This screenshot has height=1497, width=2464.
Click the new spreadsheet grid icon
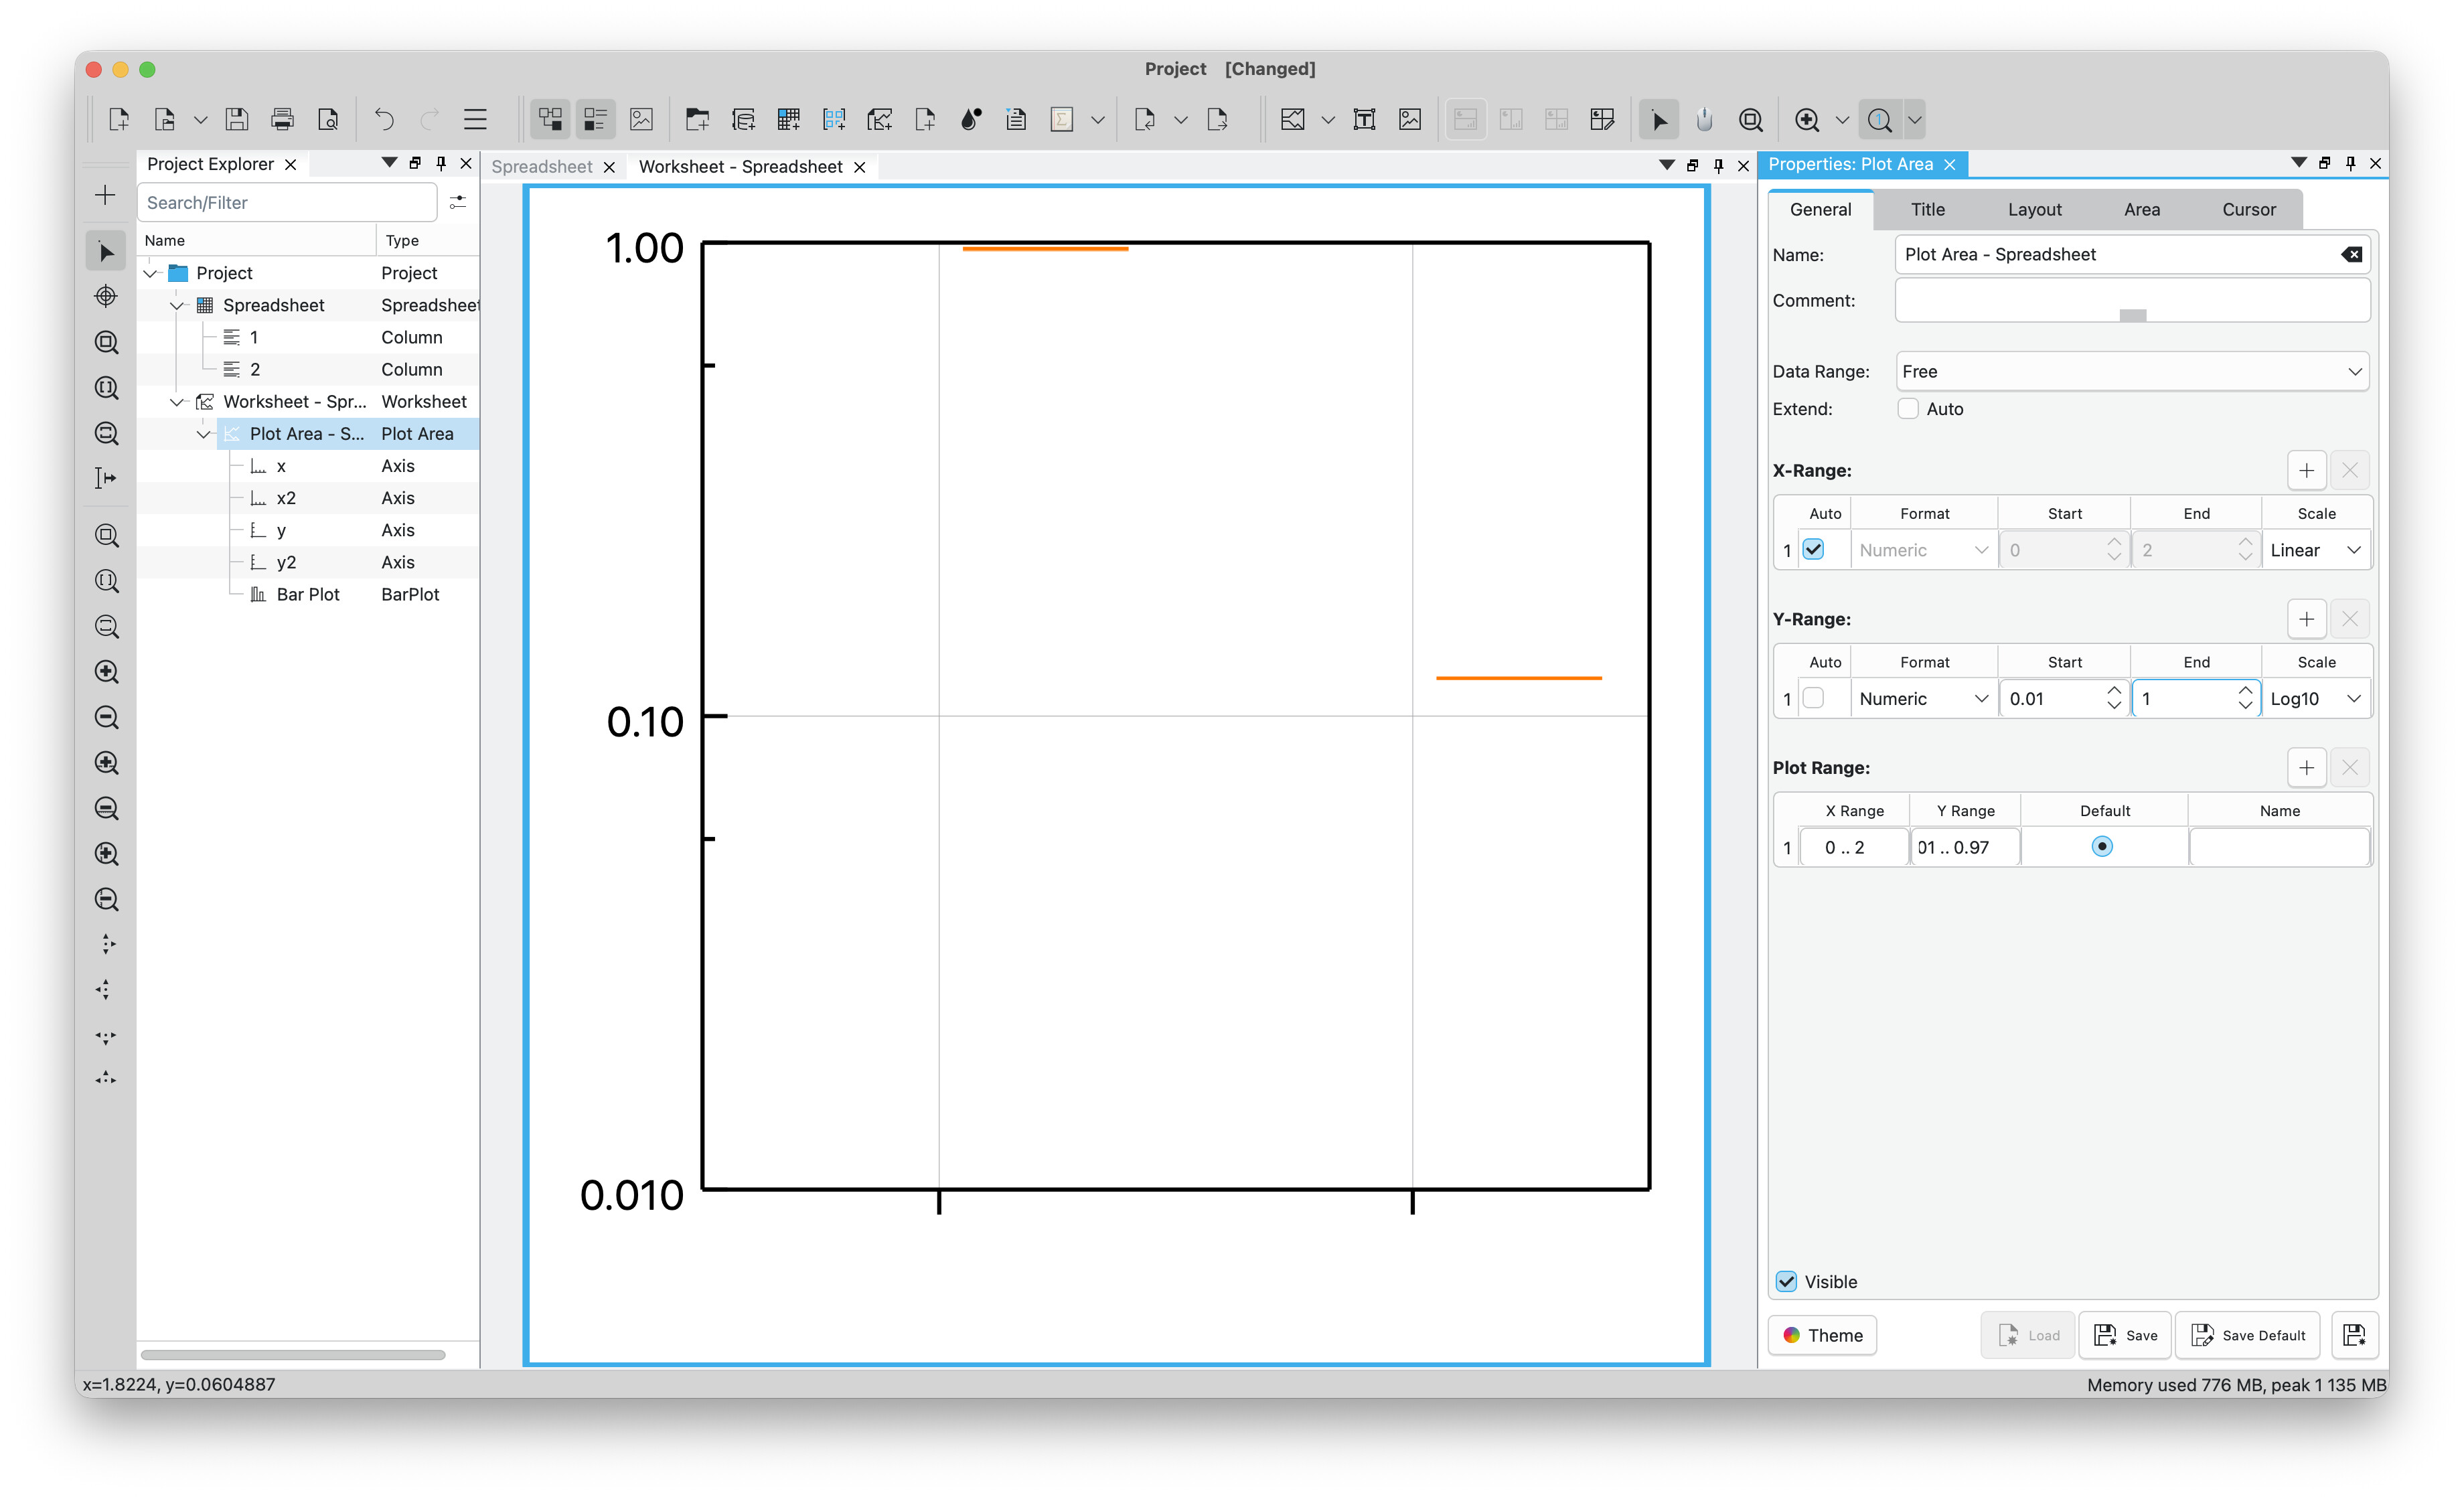click(788, 120)
